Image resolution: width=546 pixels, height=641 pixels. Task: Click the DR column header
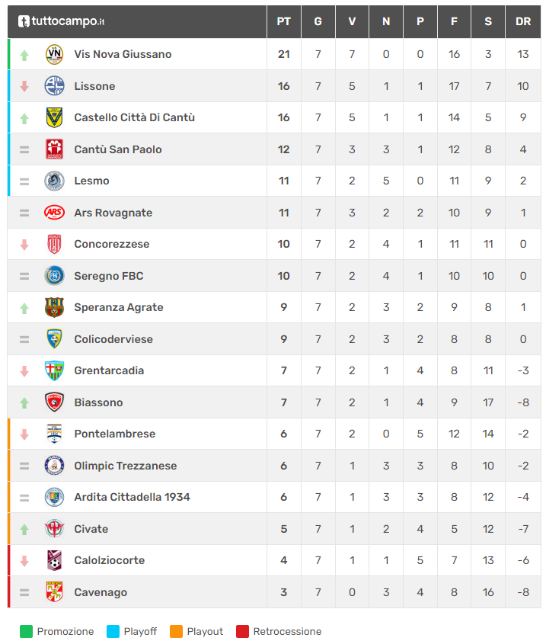pyautogui.click(x=523, y=21)
